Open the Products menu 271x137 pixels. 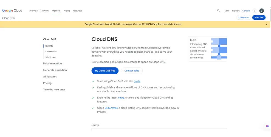[56, 11]
